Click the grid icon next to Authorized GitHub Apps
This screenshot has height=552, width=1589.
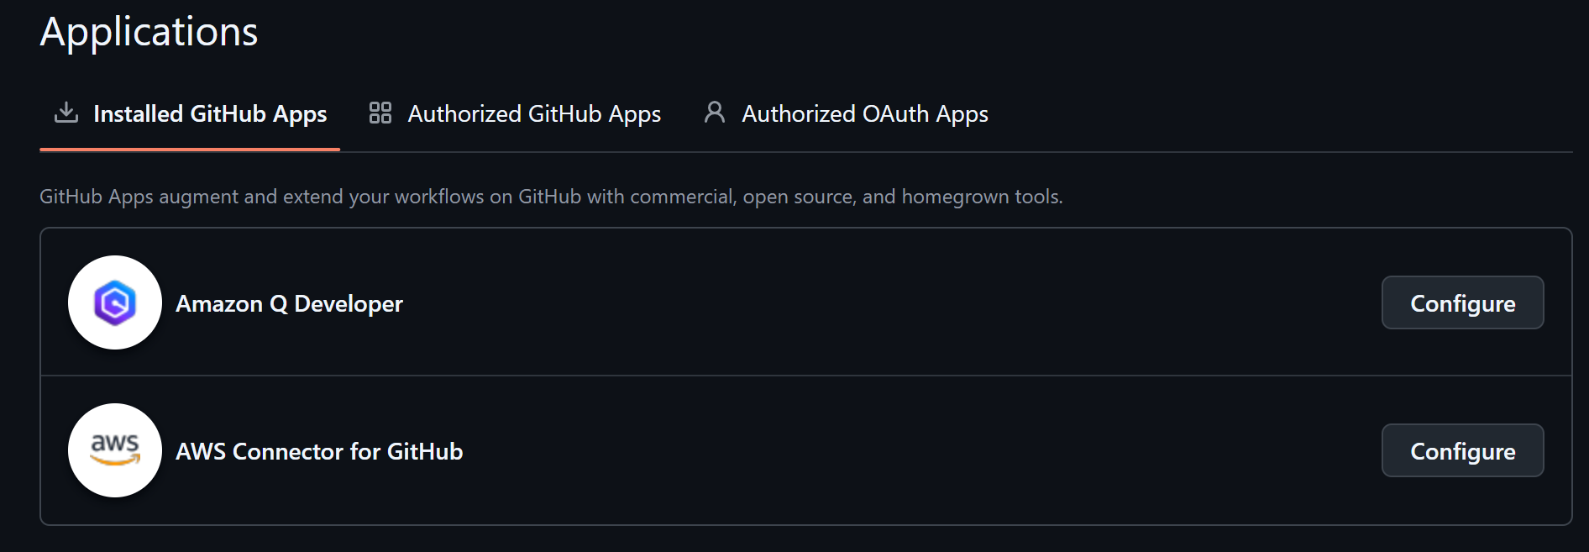pos(379,112)
